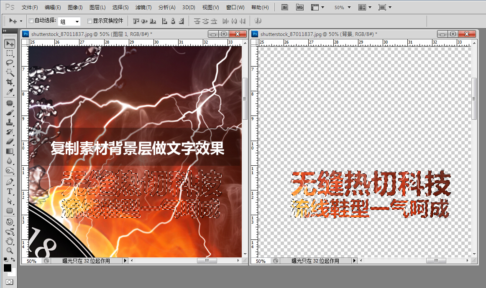Open the 选择(S) menu
486x288 pixels.
tap(120, 8)
